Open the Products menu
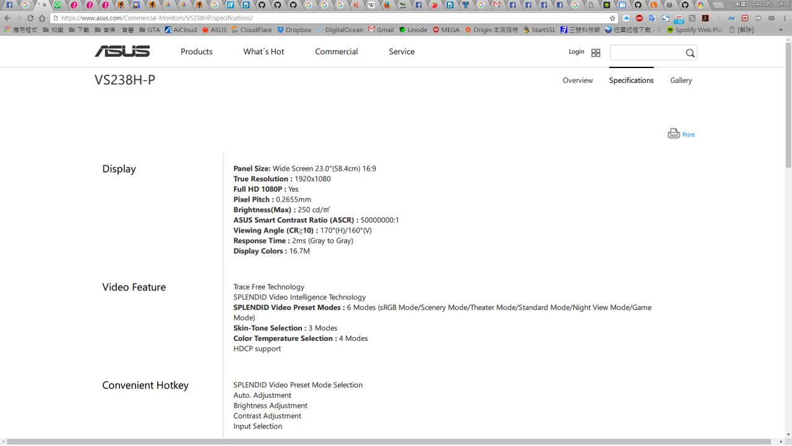Viewport: 792px width, 446px height. [x=197, y=51]
